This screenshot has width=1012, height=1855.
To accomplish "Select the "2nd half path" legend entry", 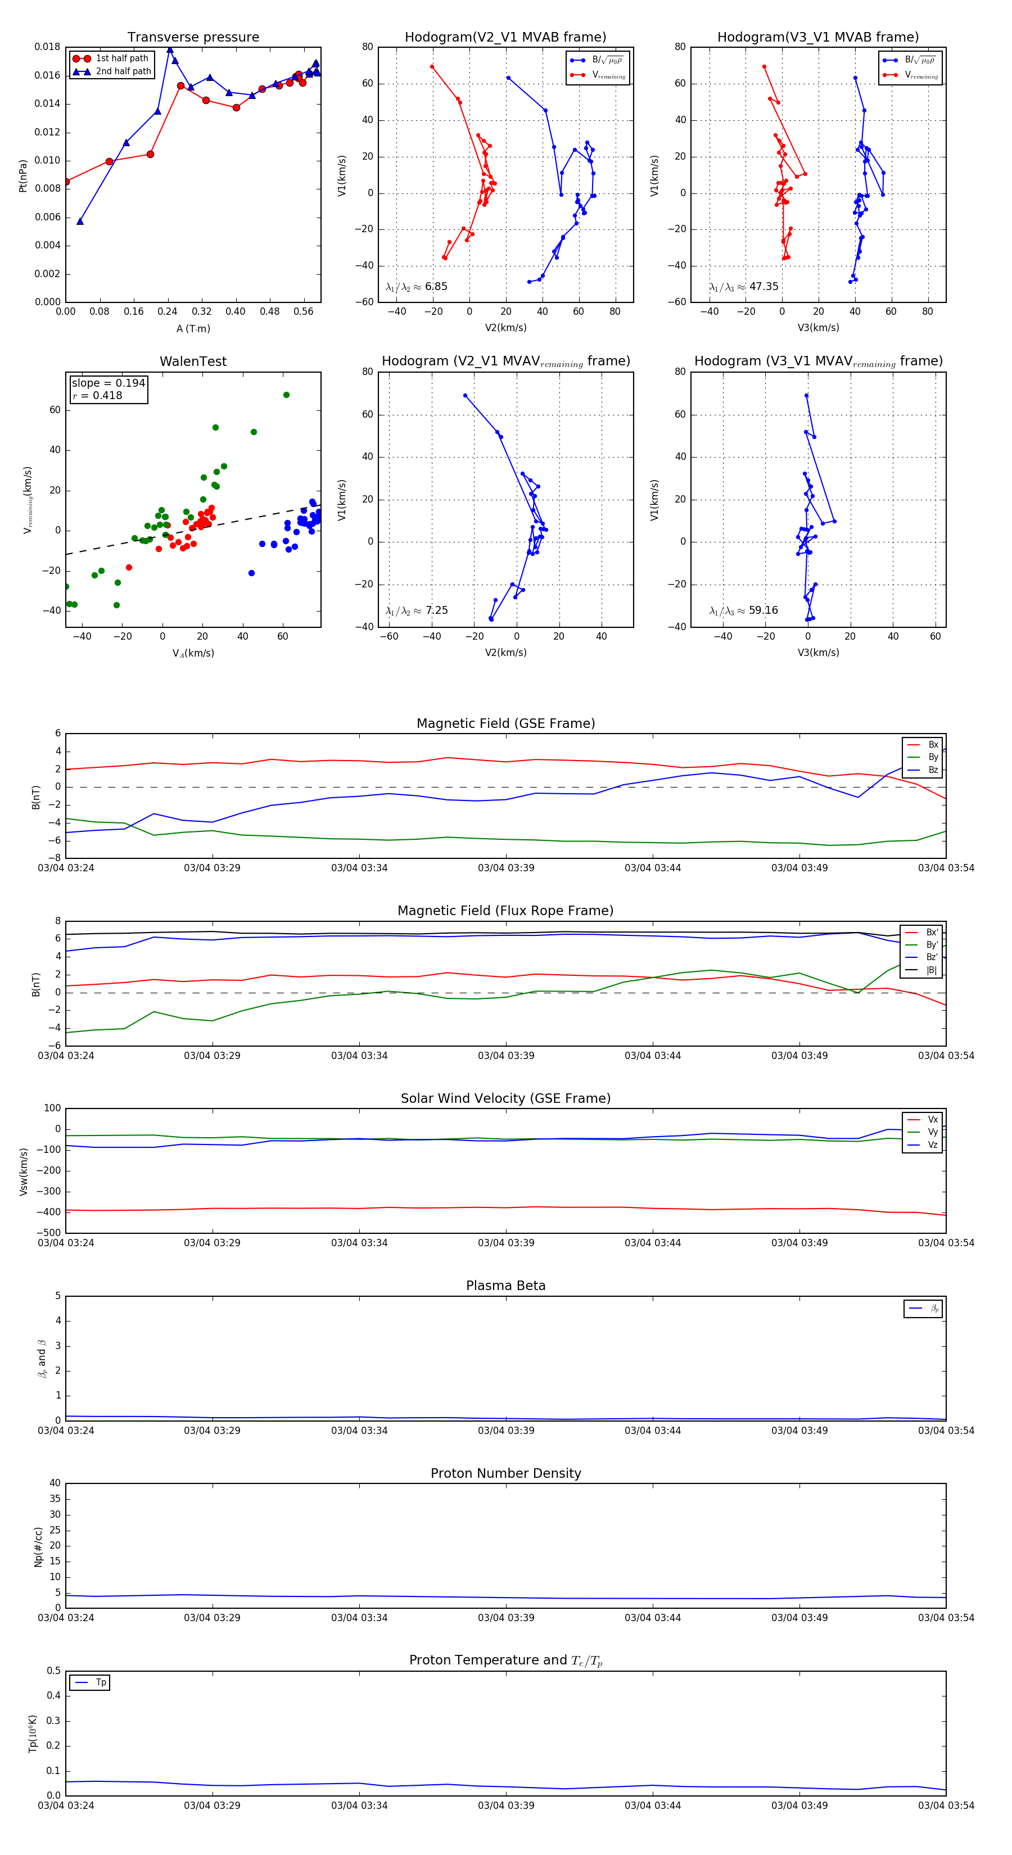I will tap(112, 71).
